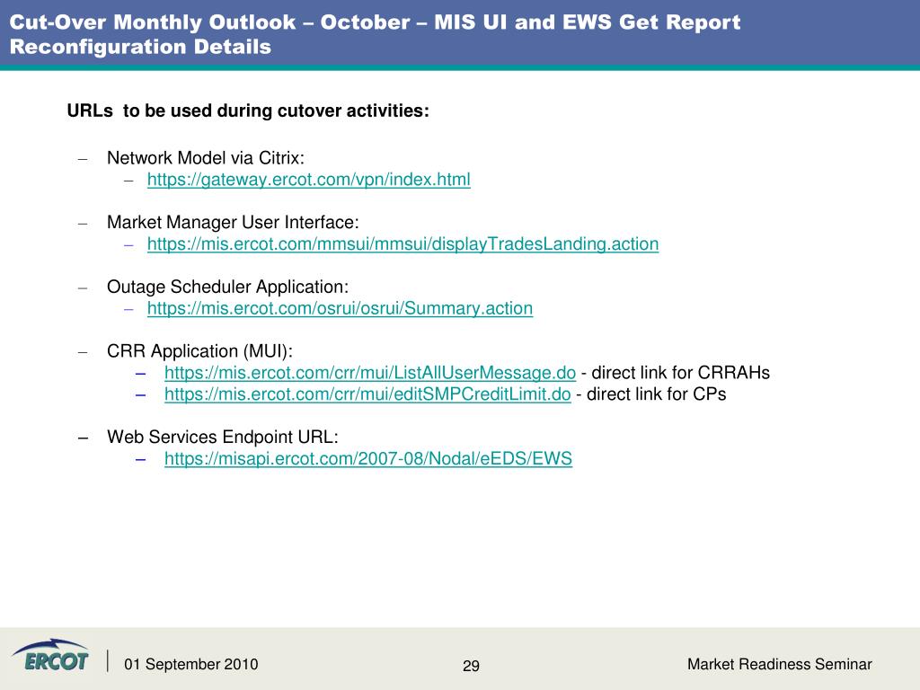This screenshot has width=920, height=690.
Task: Select 'Web Services Endpoint URL:' label
Action: [223, 438]
